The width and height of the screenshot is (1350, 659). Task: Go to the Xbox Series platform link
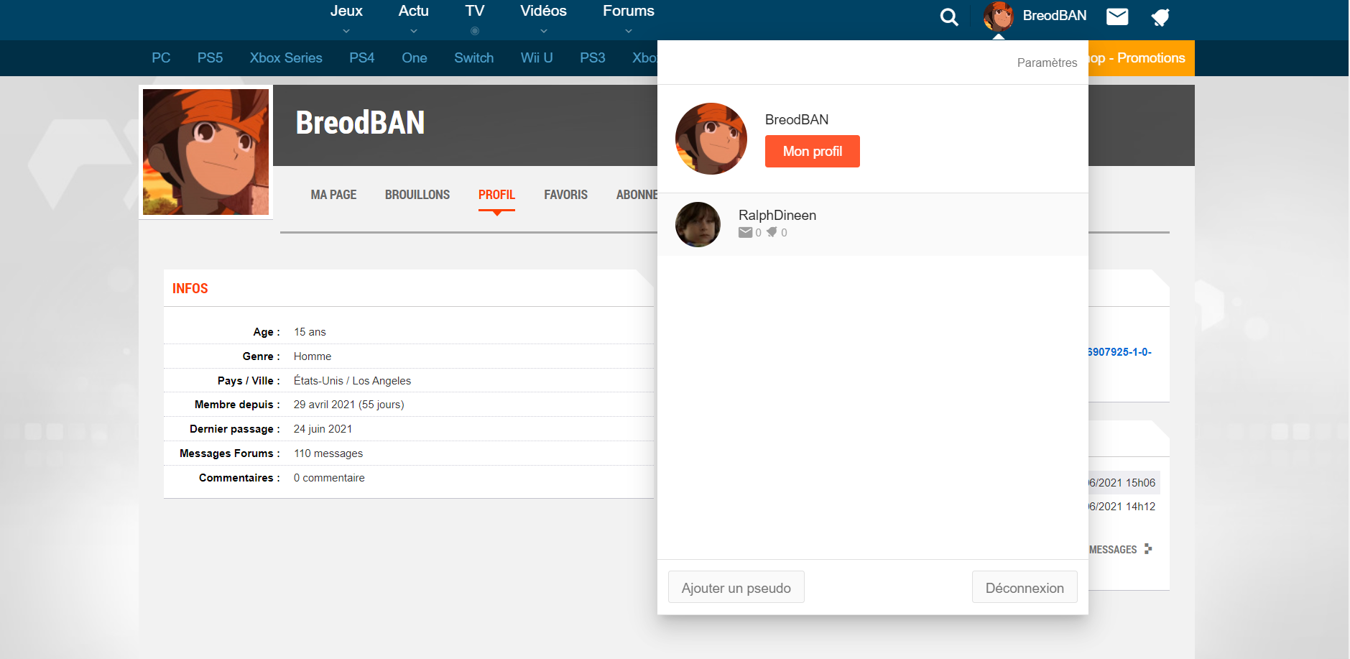286,58
